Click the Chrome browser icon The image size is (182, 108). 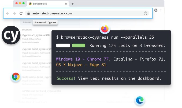tap(16, 77)
